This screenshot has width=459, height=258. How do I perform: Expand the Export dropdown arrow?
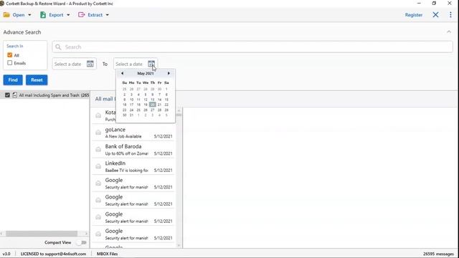coord(68,15)
